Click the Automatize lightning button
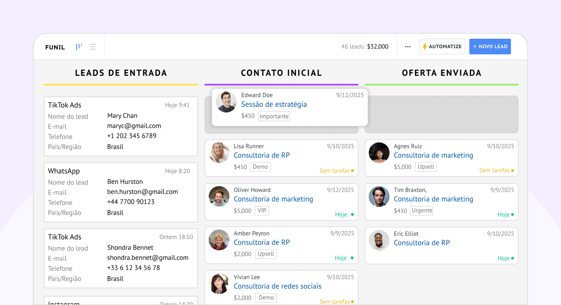The width and height of the screenshot is (561, 305). pos(442,47)
